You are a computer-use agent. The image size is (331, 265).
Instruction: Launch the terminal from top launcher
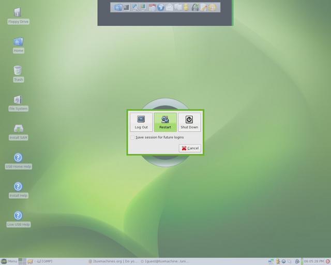click(x=127, y=7)
